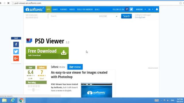Click the PSD Viewer title heading
This screenshot has width=184, height=103.
coord(49,41)
